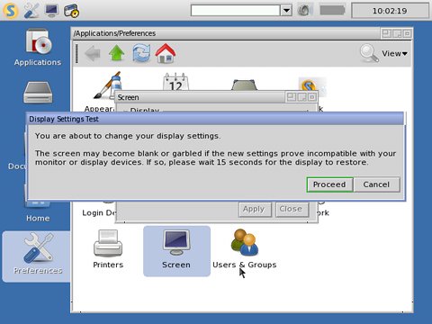This screenshot has width=432, height=324.
Task: Open the View dropdown menu
Action: [394, 53]
